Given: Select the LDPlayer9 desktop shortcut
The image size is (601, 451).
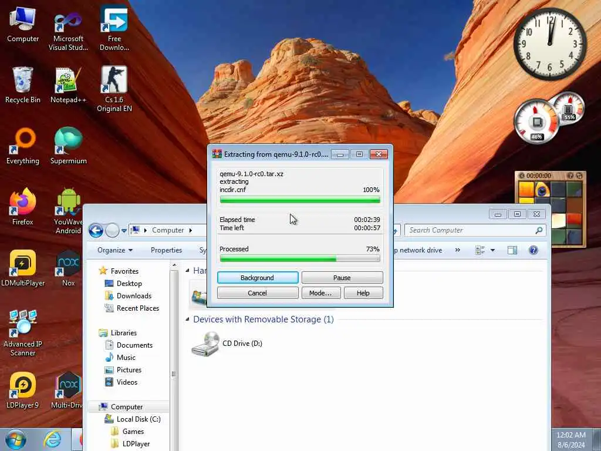Looking at the screenshot, I should coord(23,390).
